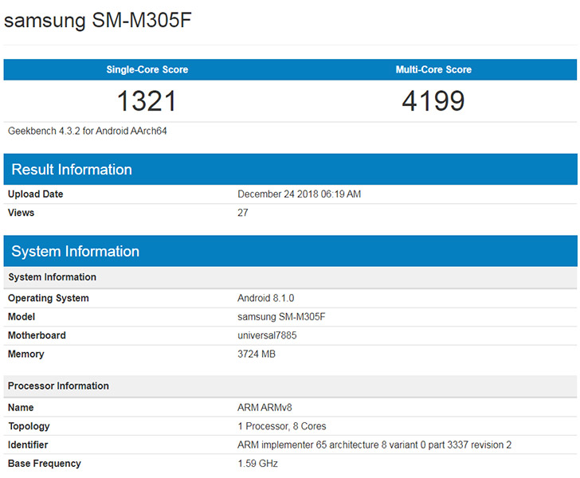
Task: Select the 'Android 8.1.0' value
Action: pyautogui.click(x=265, y=298)
